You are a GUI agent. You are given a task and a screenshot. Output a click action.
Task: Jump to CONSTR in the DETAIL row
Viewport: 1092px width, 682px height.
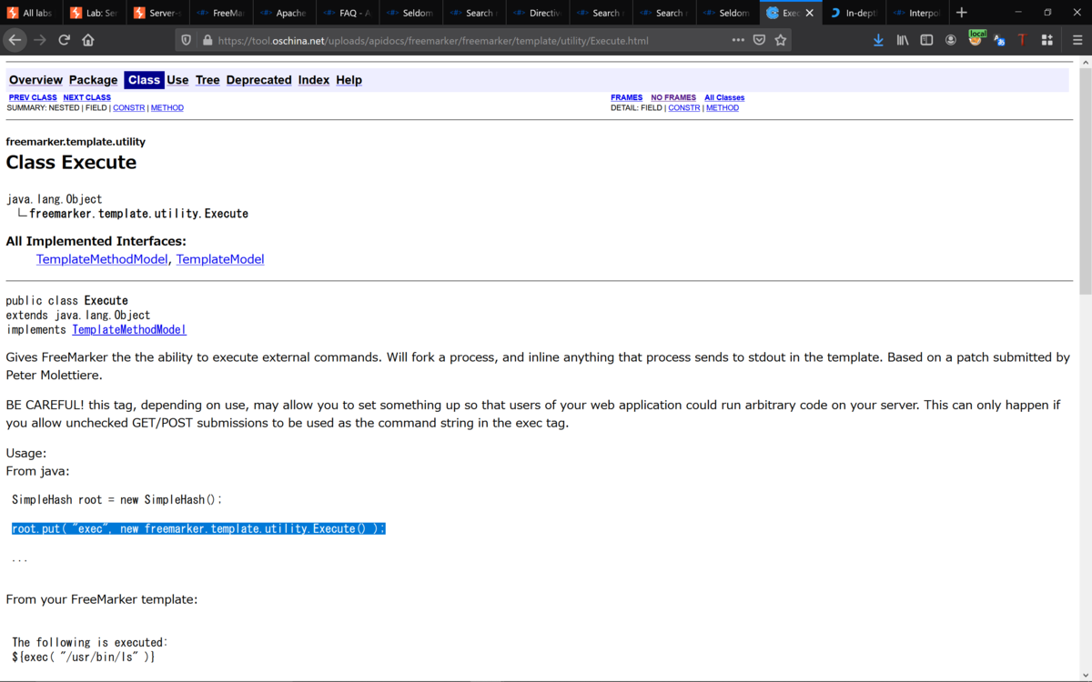(684, 107)
